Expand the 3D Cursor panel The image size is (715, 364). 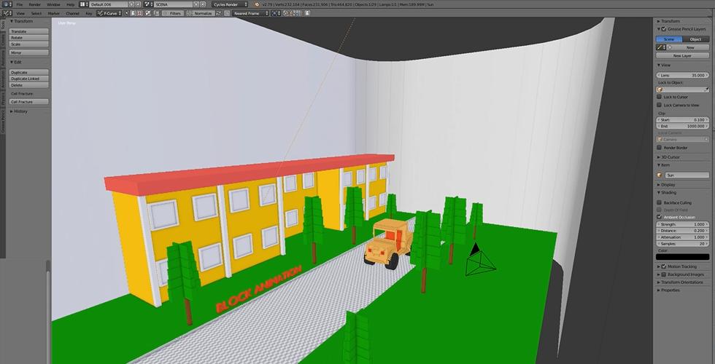pyautogui.click(x=670, y=157)
